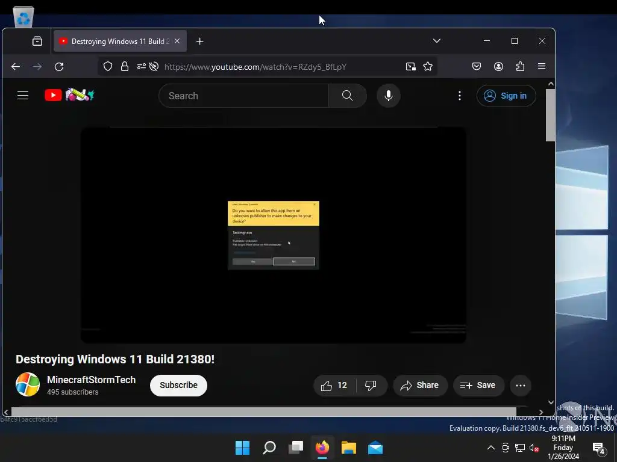Image resolution: width=617 pixels, height=462 pixels.
Task: Close the Destroying Windows 11 Build tab
Action: click(177, 41)
